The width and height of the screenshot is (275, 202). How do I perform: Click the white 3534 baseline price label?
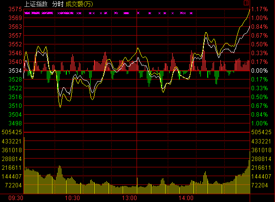pyautogui.click(x=15, y=71)
